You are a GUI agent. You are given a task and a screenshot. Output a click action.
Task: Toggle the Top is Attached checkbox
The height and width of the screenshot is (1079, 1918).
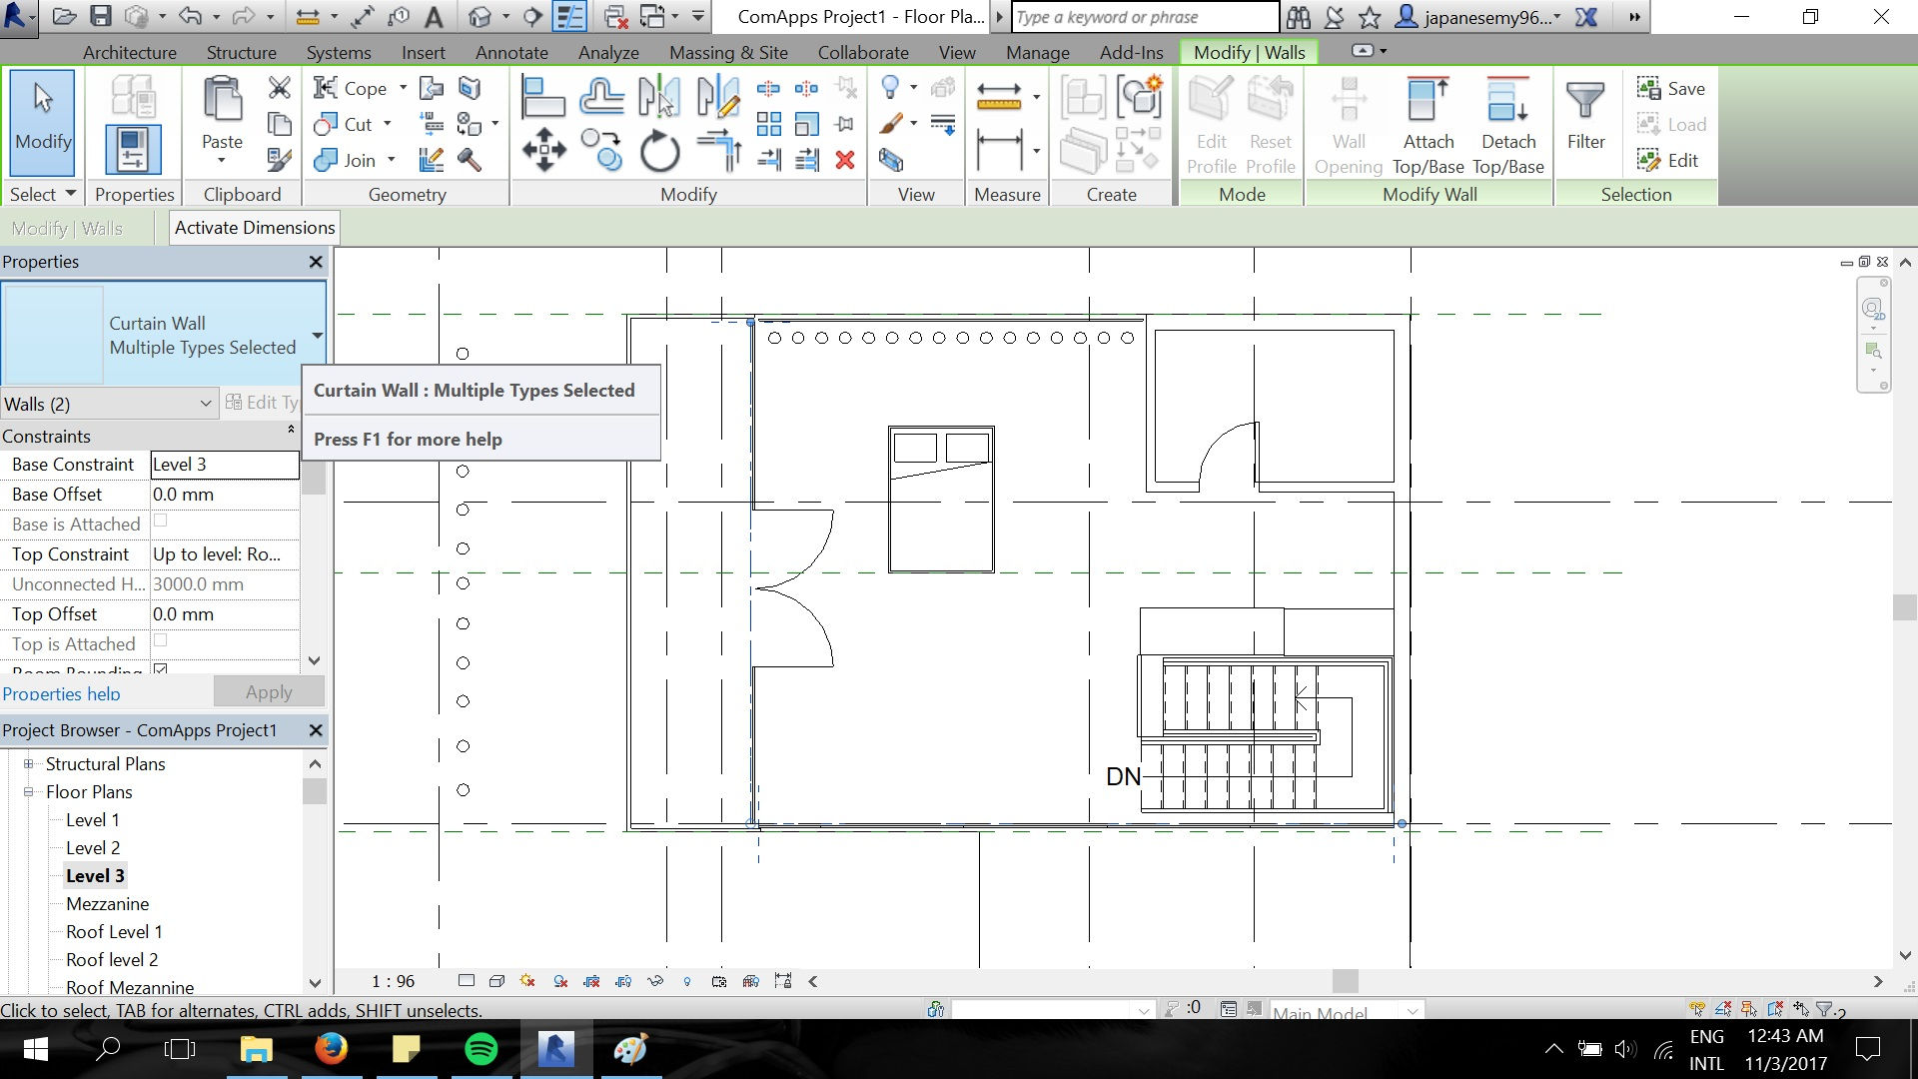pos(161,640)
